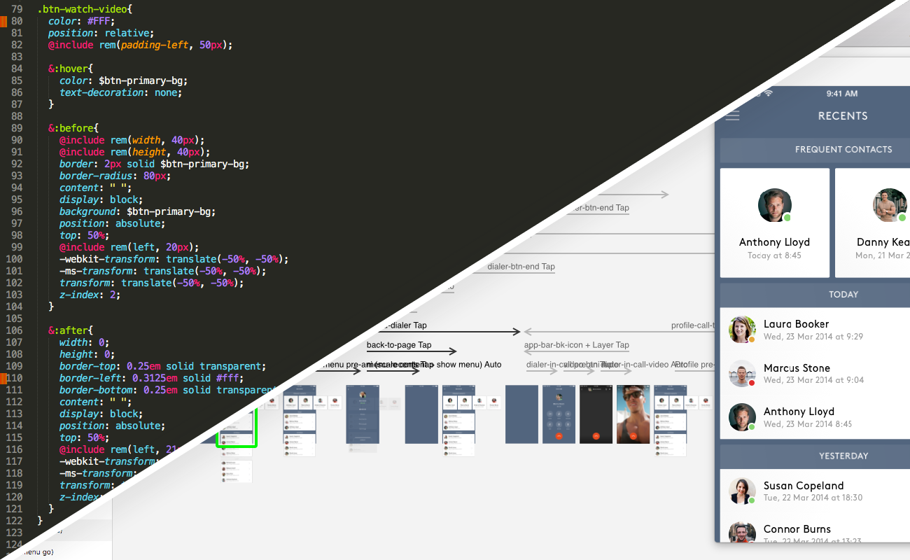
Task: Select the dark in-call screen thumbnail
Action: pyautogui.click(x=596, y=414)
